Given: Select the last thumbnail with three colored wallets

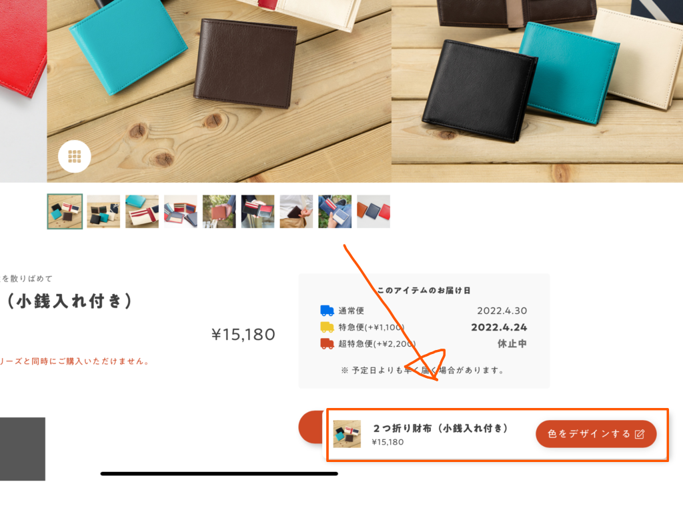Looking at the screenshot, I should click(374, 211).
